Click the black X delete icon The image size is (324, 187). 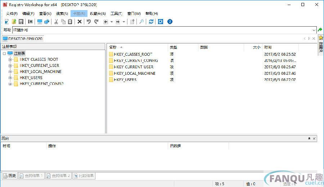80,22
